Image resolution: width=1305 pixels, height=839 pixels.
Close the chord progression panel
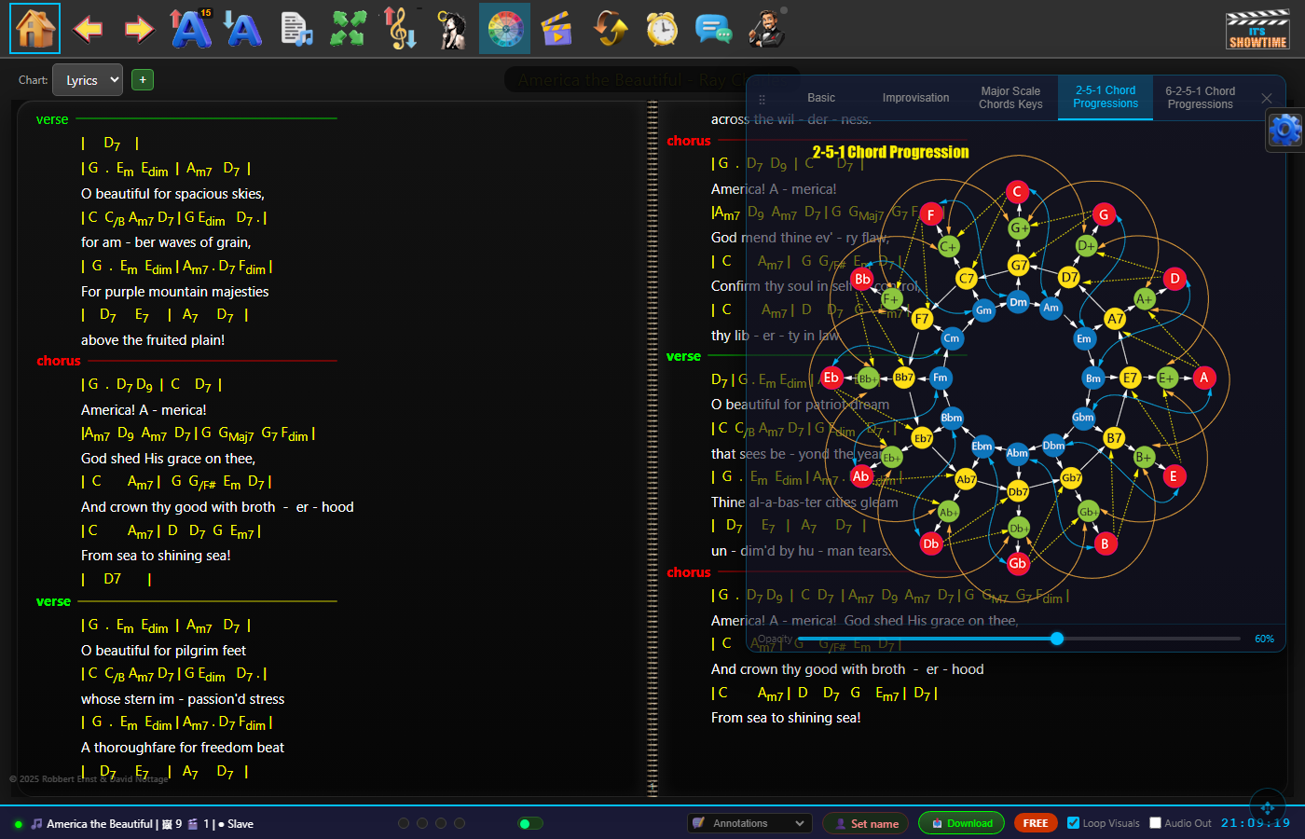pos(1266,98)
